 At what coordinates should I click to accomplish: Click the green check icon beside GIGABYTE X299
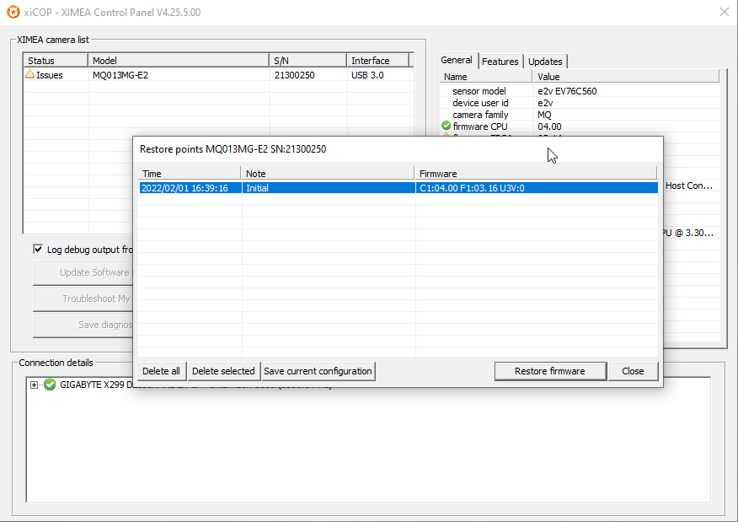(x=50, y=385)
